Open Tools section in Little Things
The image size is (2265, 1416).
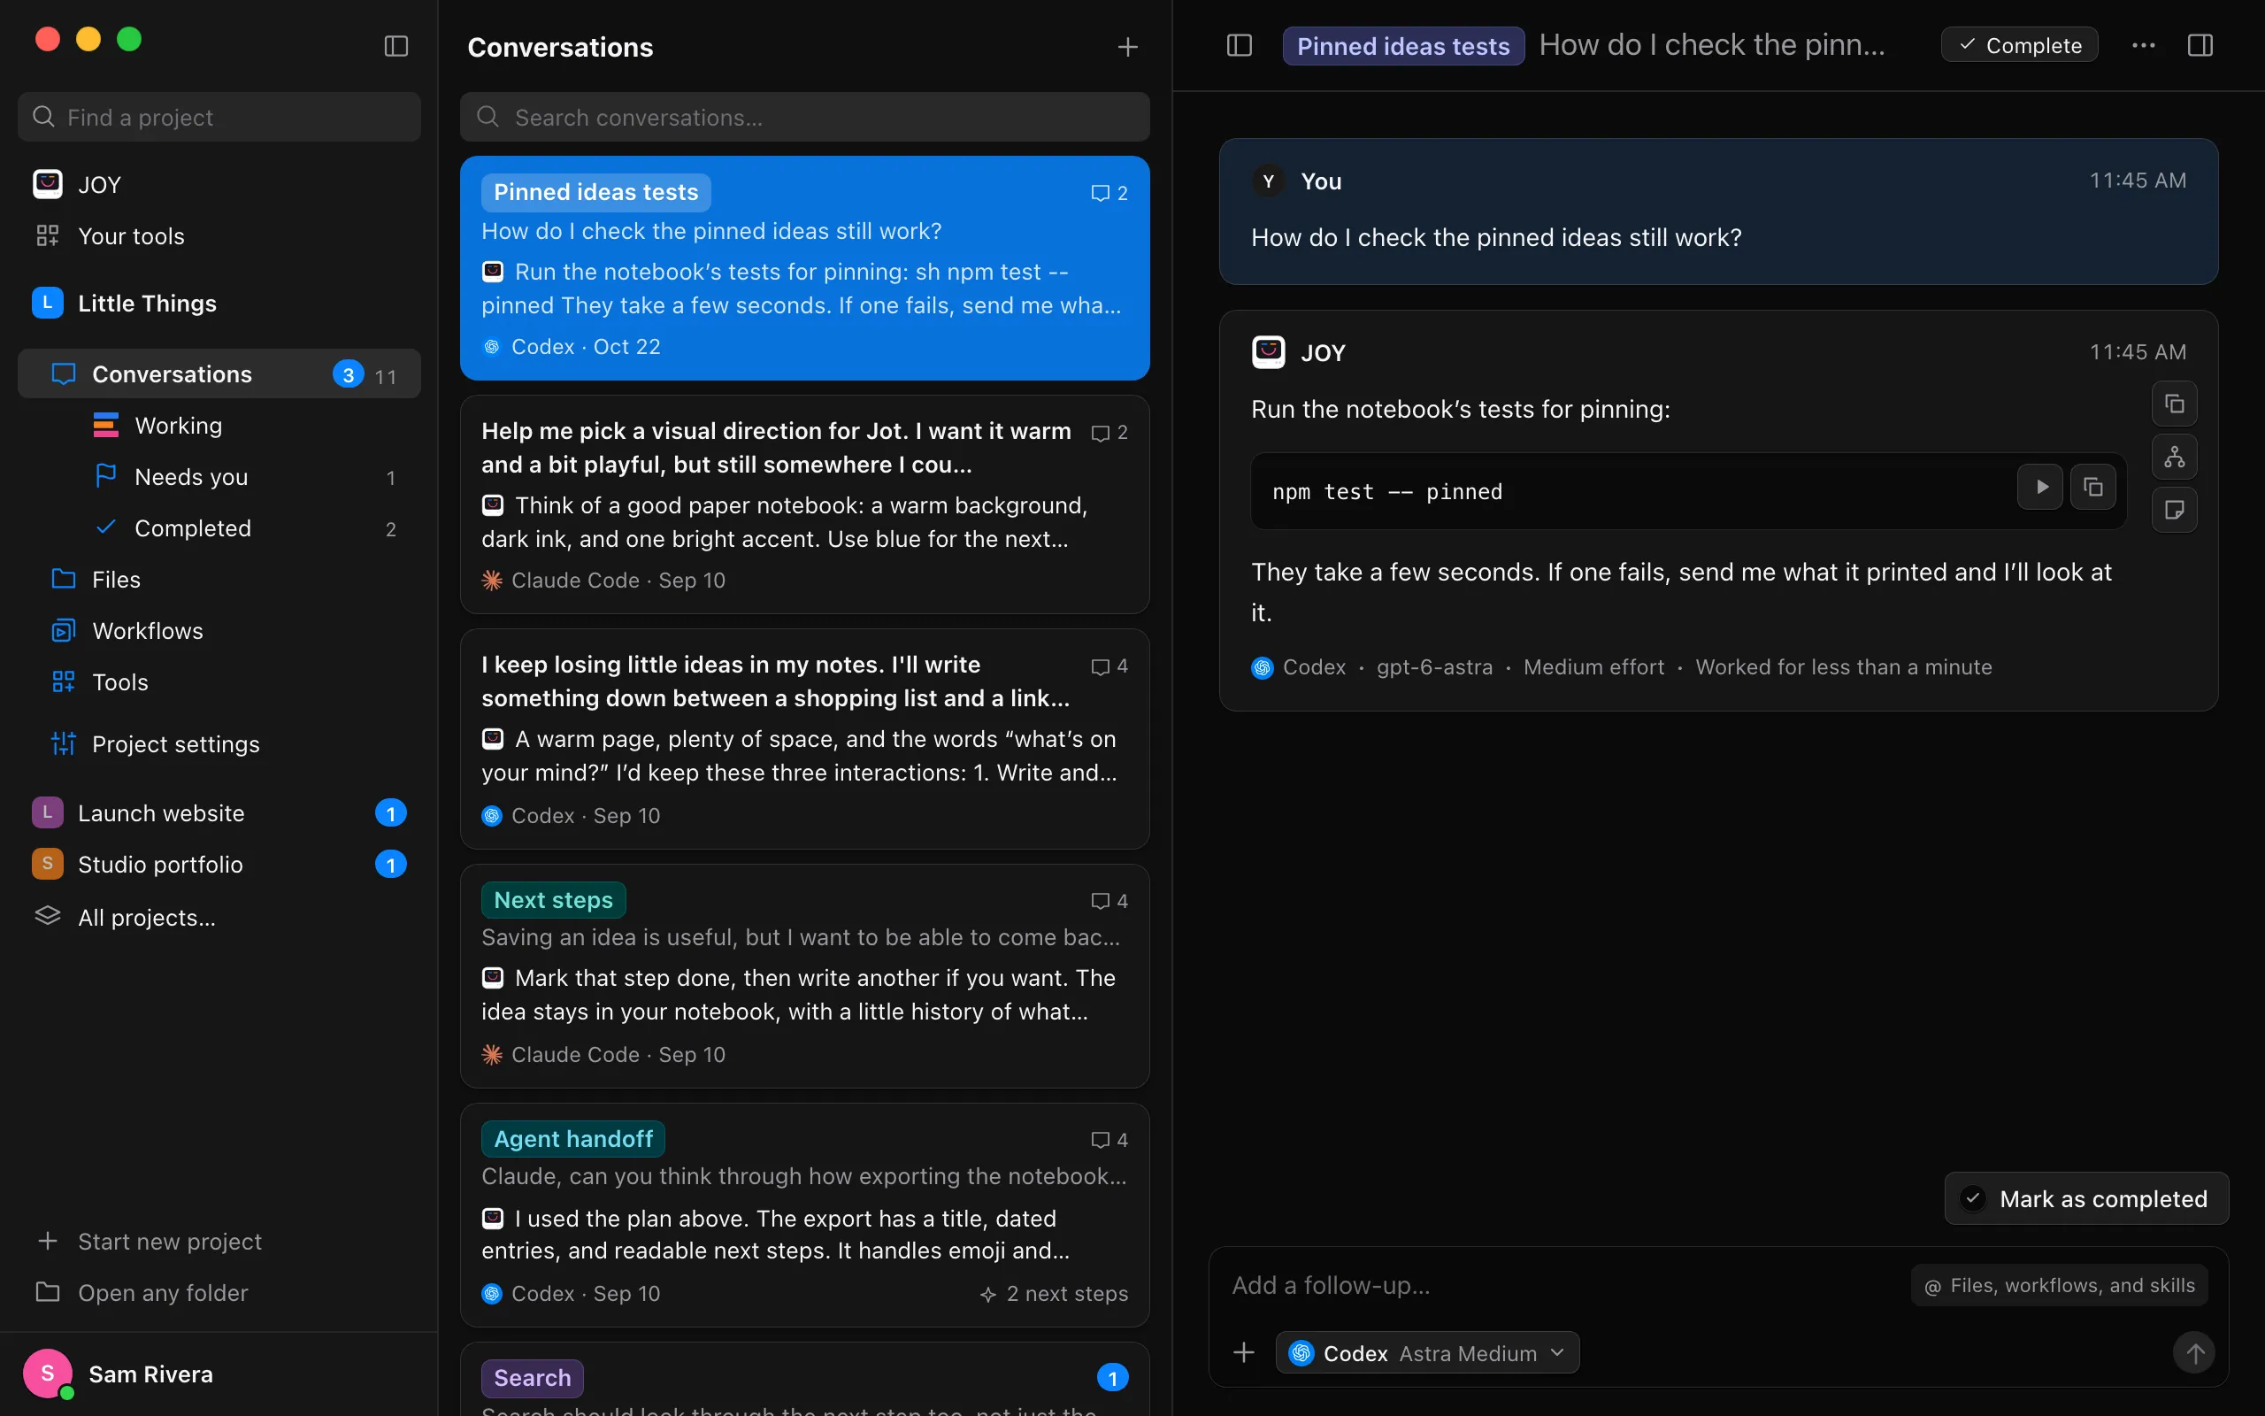click(x=219, y=681)
